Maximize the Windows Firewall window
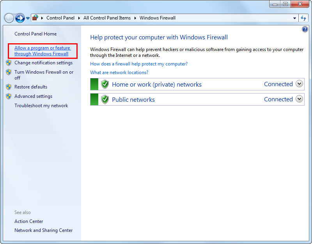Image resolution: width=312 pixels, height=244 pixels. point(285,4)
